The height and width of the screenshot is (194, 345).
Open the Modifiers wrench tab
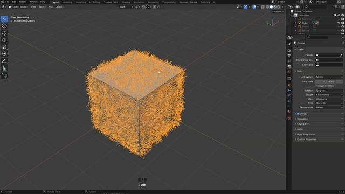click(289, 91)
